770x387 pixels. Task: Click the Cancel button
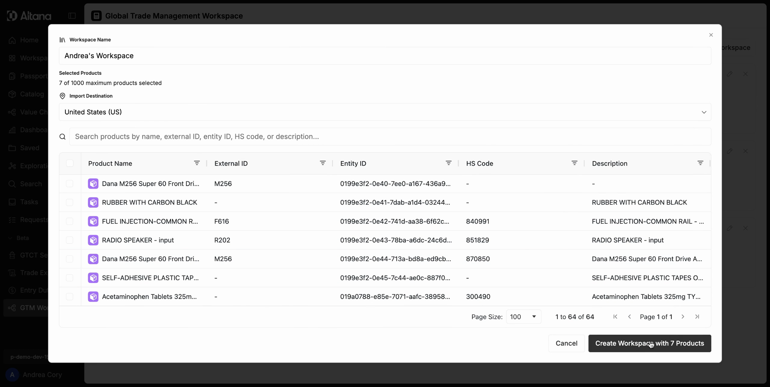[566, 343]
